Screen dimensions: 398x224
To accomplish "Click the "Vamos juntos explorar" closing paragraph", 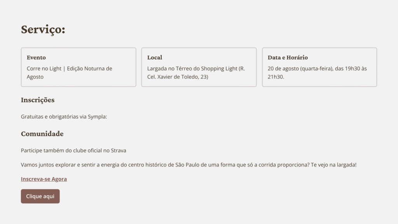I will (x=155, y=165).
